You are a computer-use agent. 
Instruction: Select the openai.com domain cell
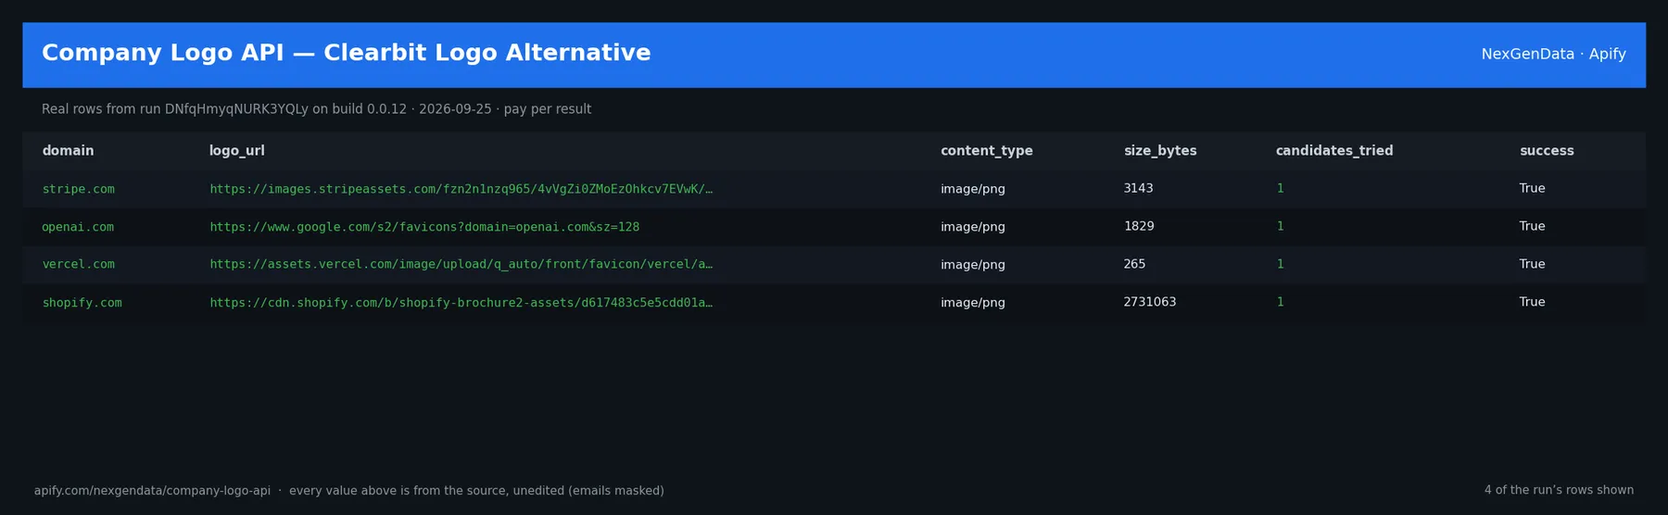point(78,227)
